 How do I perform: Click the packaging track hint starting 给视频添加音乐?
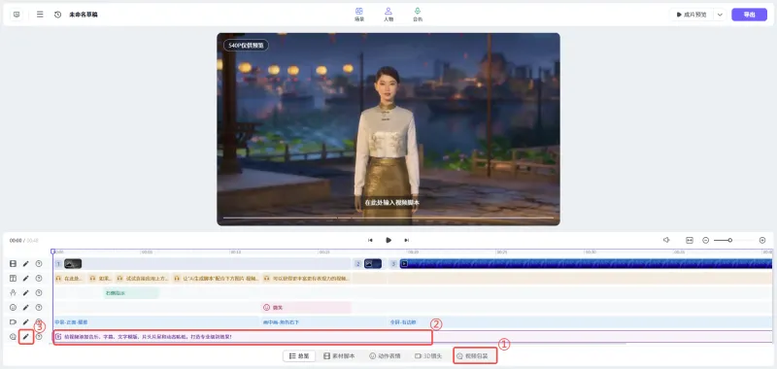click(x=148, y=337)
